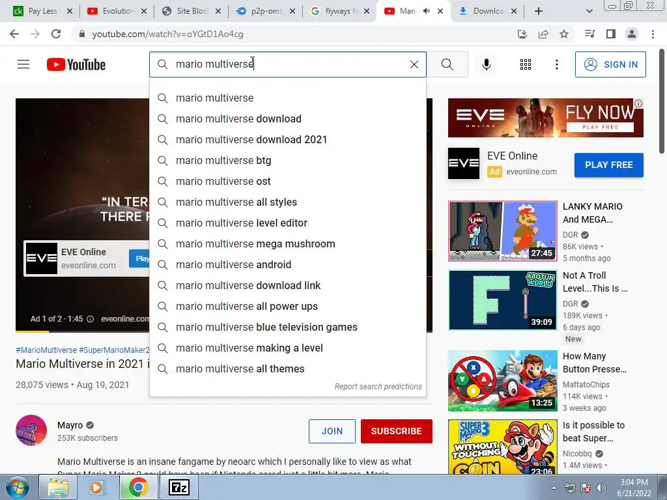Screen dimensions: 667x500
Task: Click the address bar URL
Action: click(167, 34)
